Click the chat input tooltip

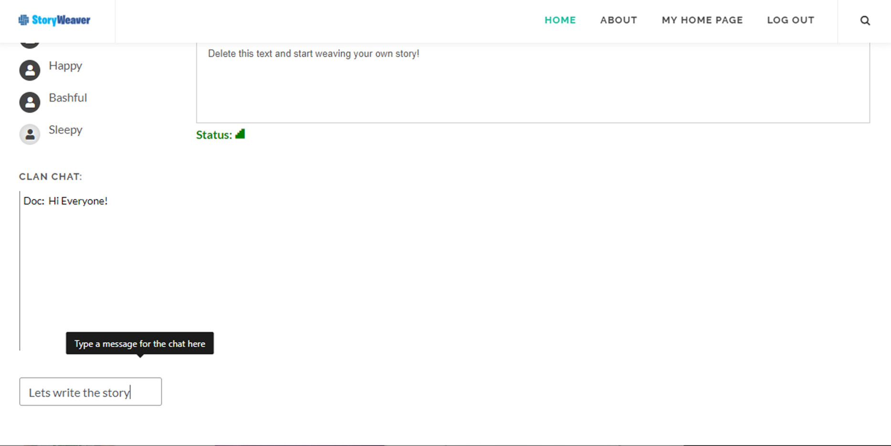click(140, 343)
